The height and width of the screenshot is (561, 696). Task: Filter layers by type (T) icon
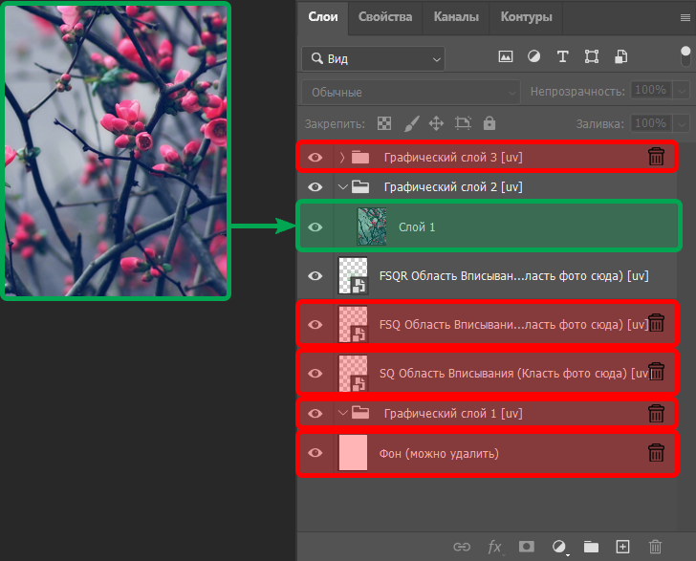pyautogui.click(x=562, y=57)
